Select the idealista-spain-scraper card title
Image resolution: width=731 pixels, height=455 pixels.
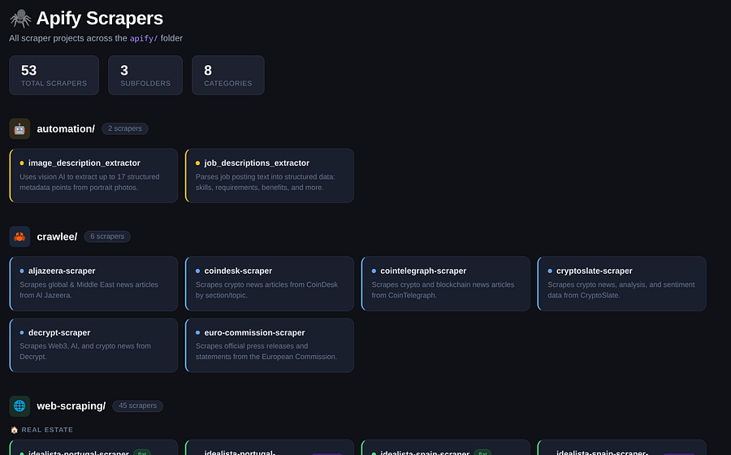click(x=425, y=453)
